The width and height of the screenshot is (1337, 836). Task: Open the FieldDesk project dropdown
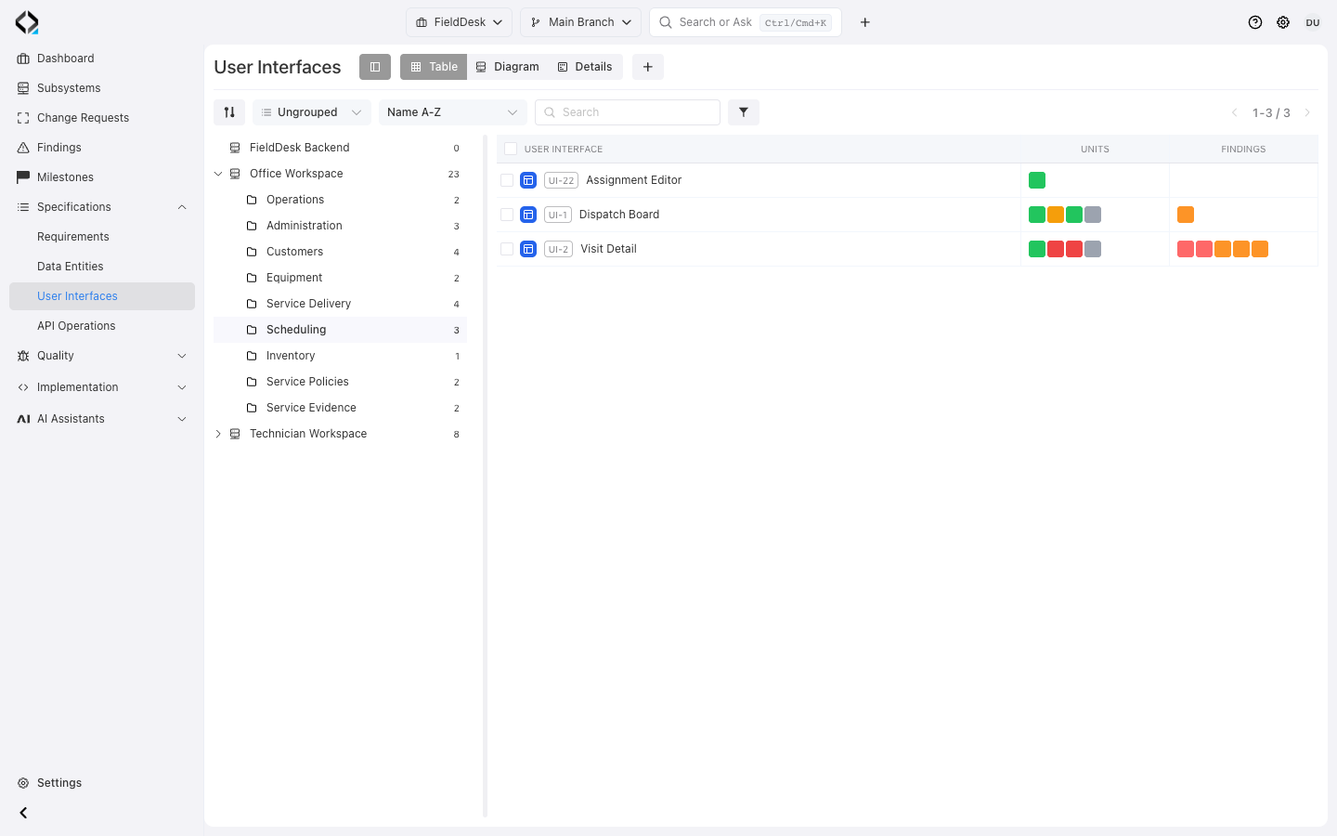pyautogui.click(x=459, y=22)
